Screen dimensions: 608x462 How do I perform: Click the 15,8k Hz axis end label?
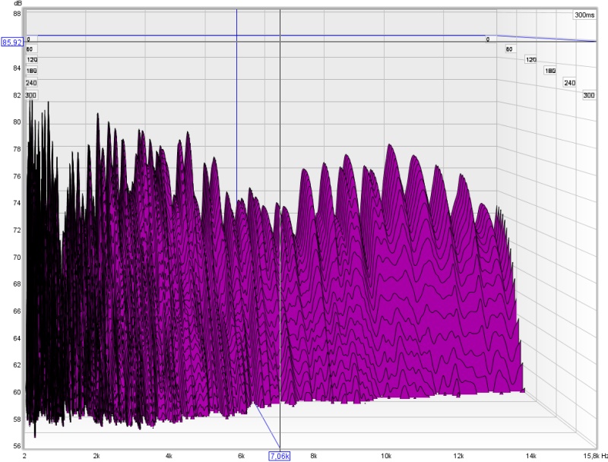595,456
